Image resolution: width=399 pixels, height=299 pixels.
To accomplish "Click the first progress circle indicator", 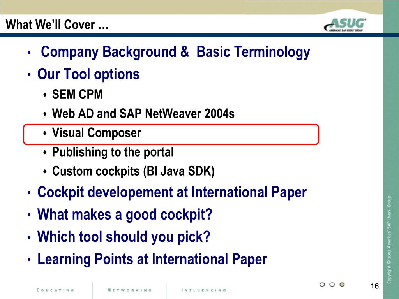I will point(322,285).
